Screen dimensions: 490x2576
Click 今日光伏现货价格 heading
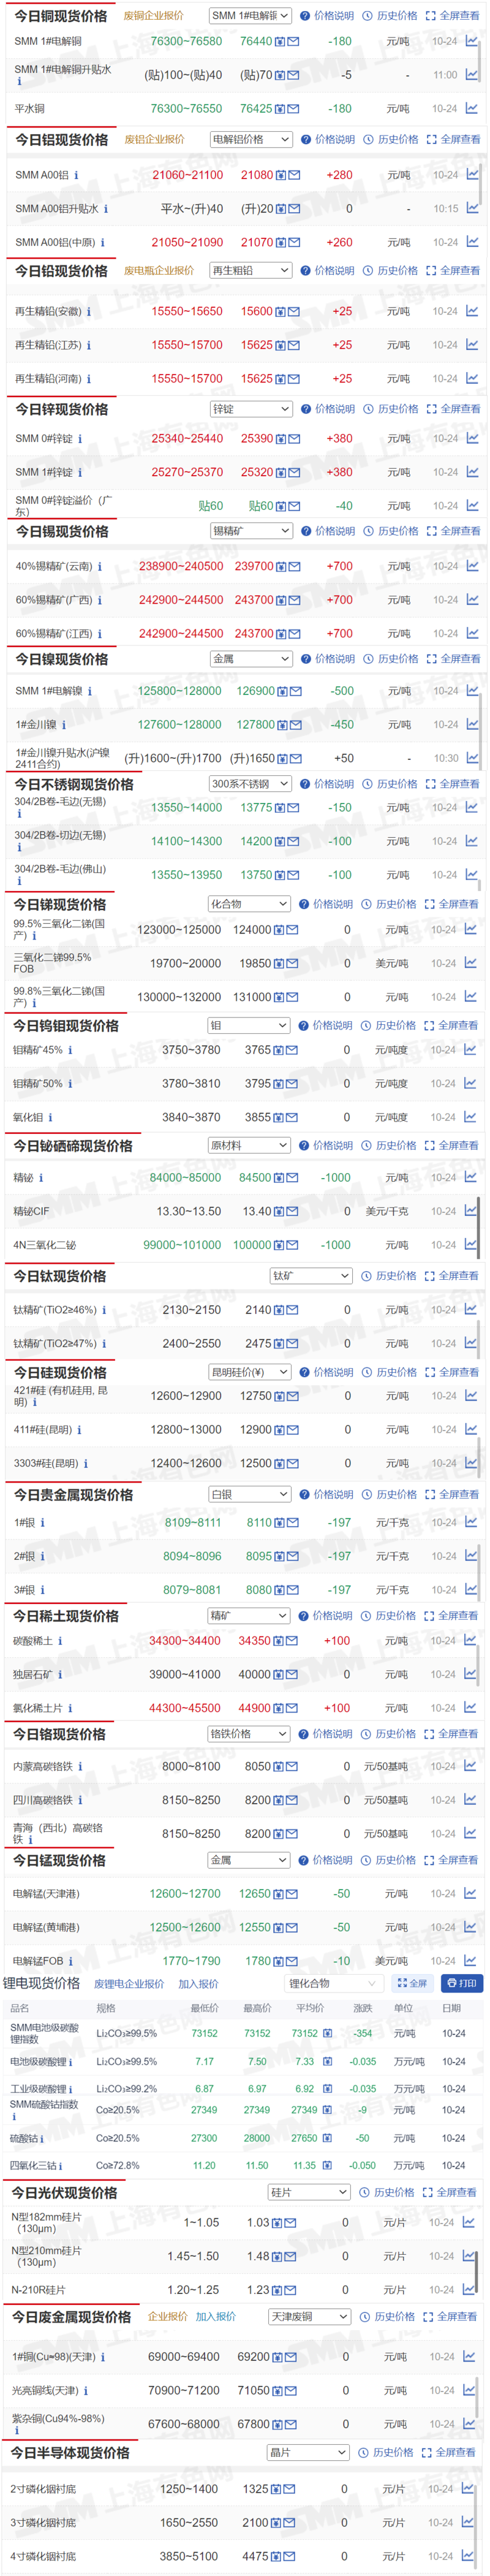pyautogui.click(x=64, y=2192)
